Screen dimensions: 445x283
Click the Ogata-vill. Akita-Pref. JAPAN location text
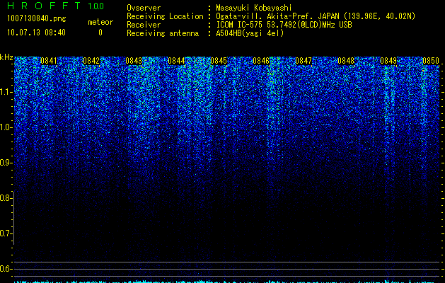coord(316,16)
